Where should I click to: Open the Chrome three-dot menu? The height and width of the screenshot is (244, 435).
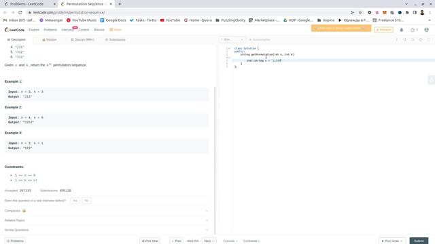430,12
